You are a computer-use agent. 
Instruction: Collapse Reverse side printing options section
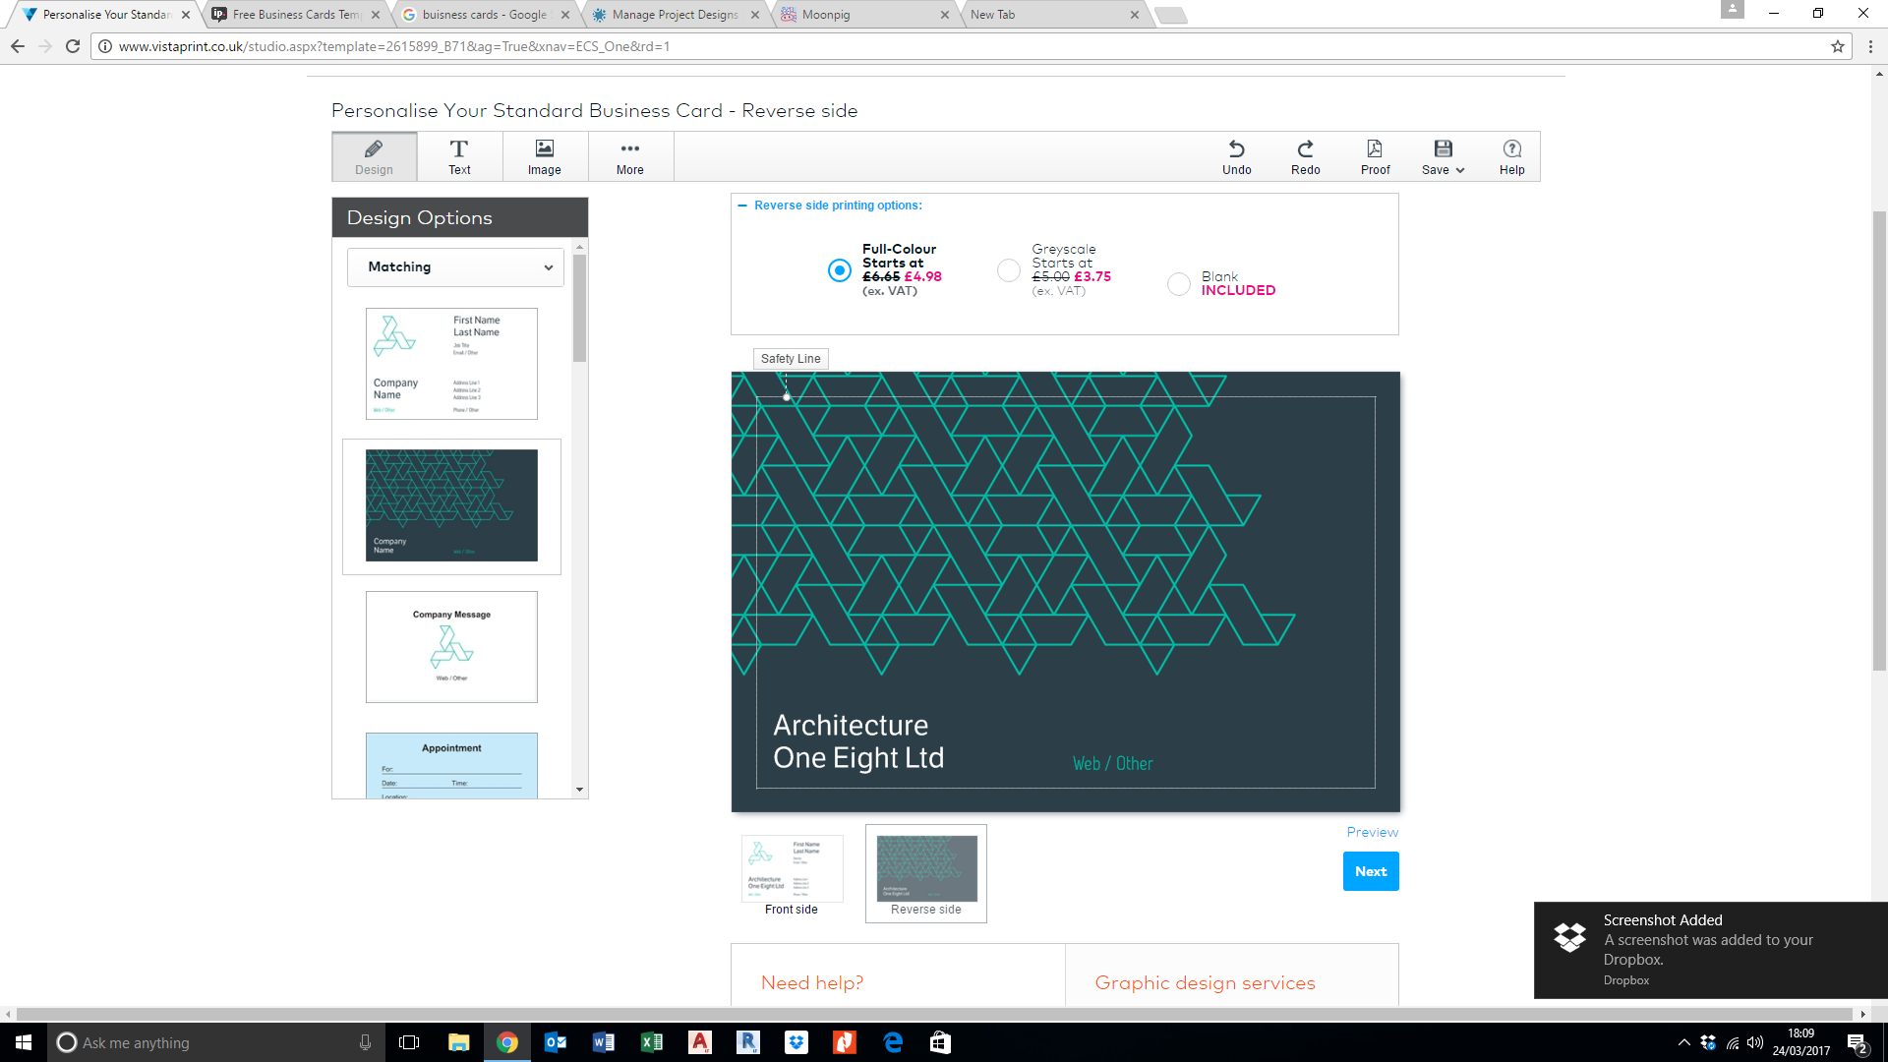[x=742, y=206]
